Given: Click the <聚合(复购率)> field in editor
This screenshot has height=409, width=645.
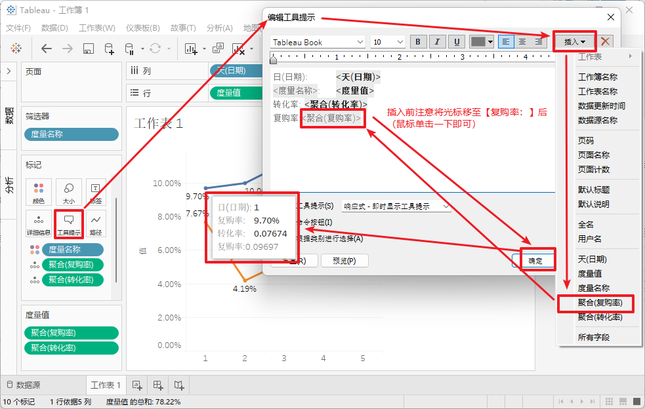Looking at the screenshot, I should (331, 119).
